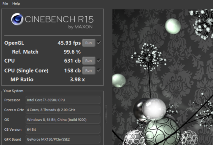Click the panel splitter grip handle
213x145 pixels.
coord(107,114)
